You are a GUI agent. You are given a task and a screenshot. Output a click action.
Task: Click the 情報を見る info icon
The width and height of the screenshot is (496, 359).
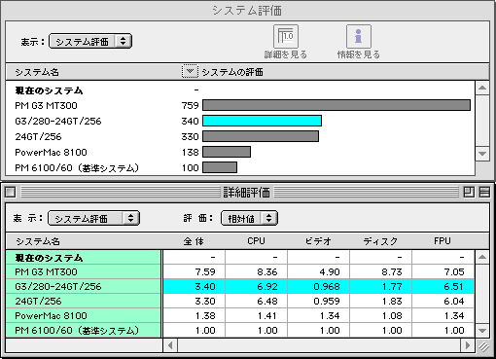pos(359,36)
